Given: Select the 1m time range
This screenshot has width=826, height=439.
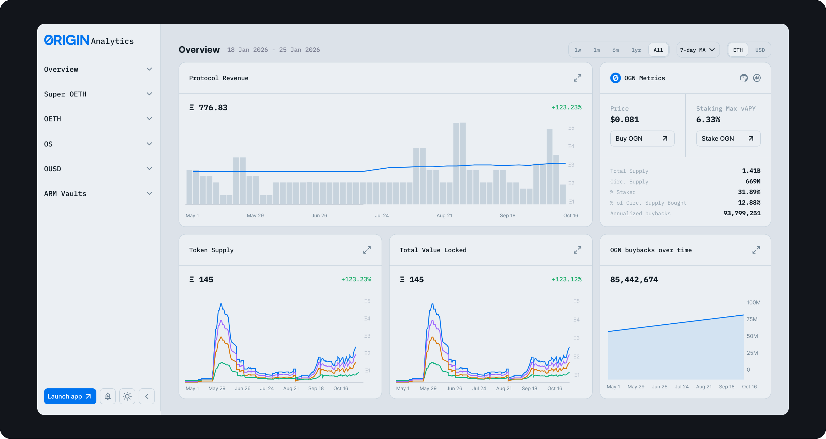Looking at the screenshot, I should point(596,50).
